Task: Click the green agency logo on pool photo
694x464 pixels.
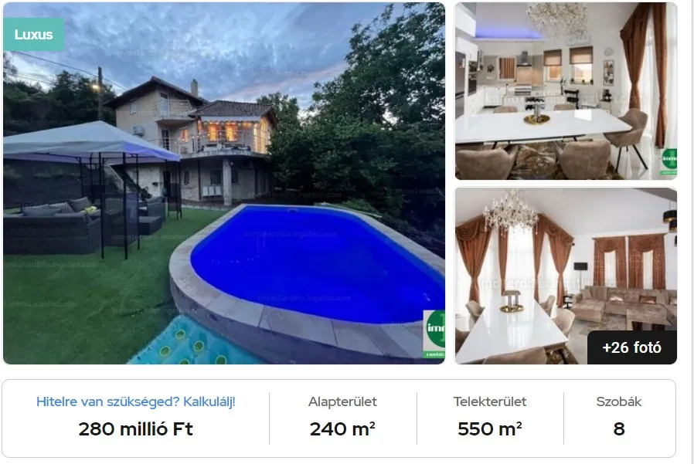Action: tap(434, 334)
